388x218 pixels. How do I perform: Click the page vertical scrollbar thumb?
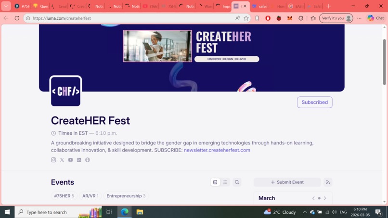pos(384,62)
